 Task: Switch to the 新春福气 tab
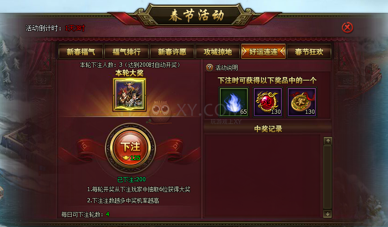click(x=81, y=52)
